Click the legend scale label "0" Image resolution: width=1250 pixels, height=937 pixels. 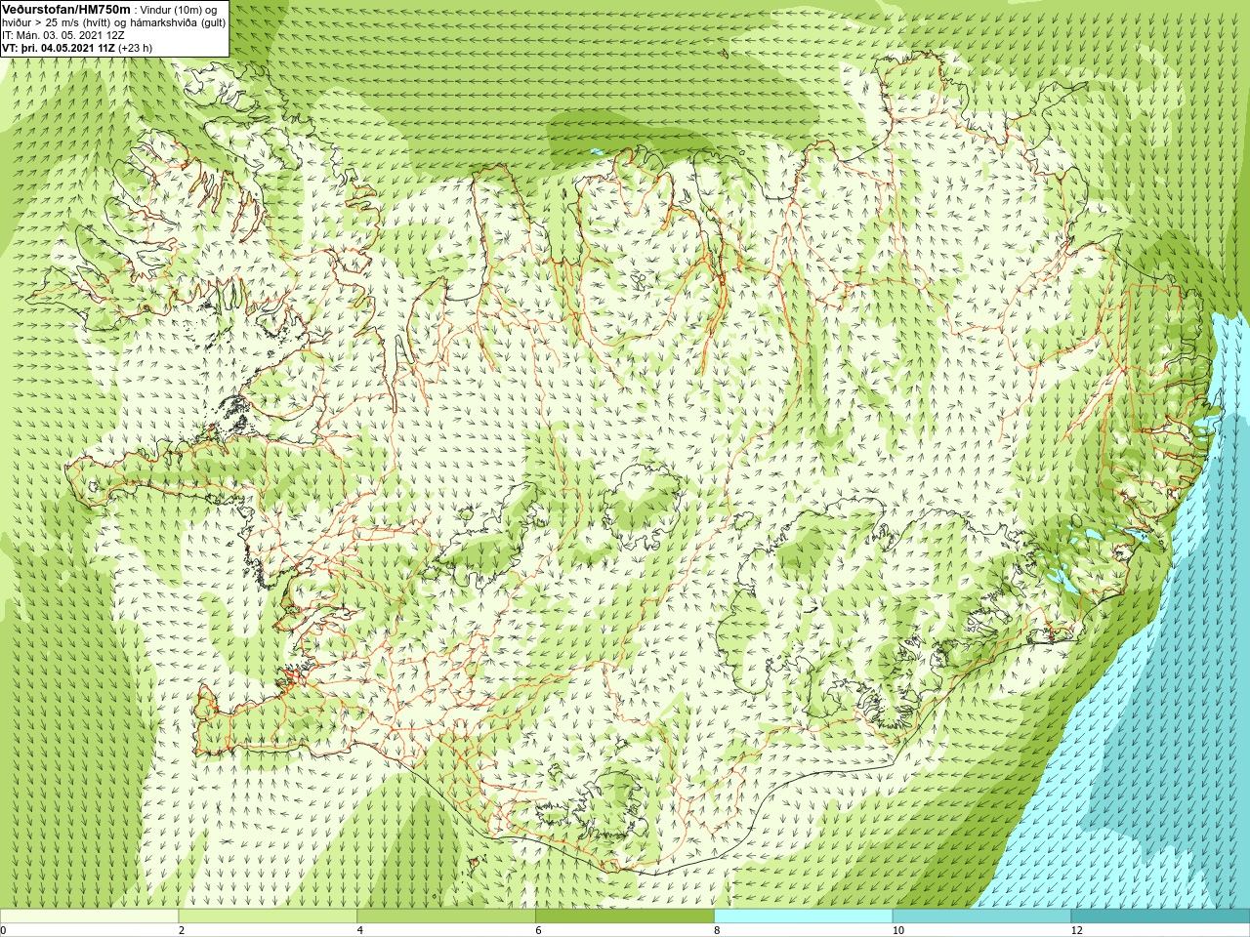tap(4, 930)
